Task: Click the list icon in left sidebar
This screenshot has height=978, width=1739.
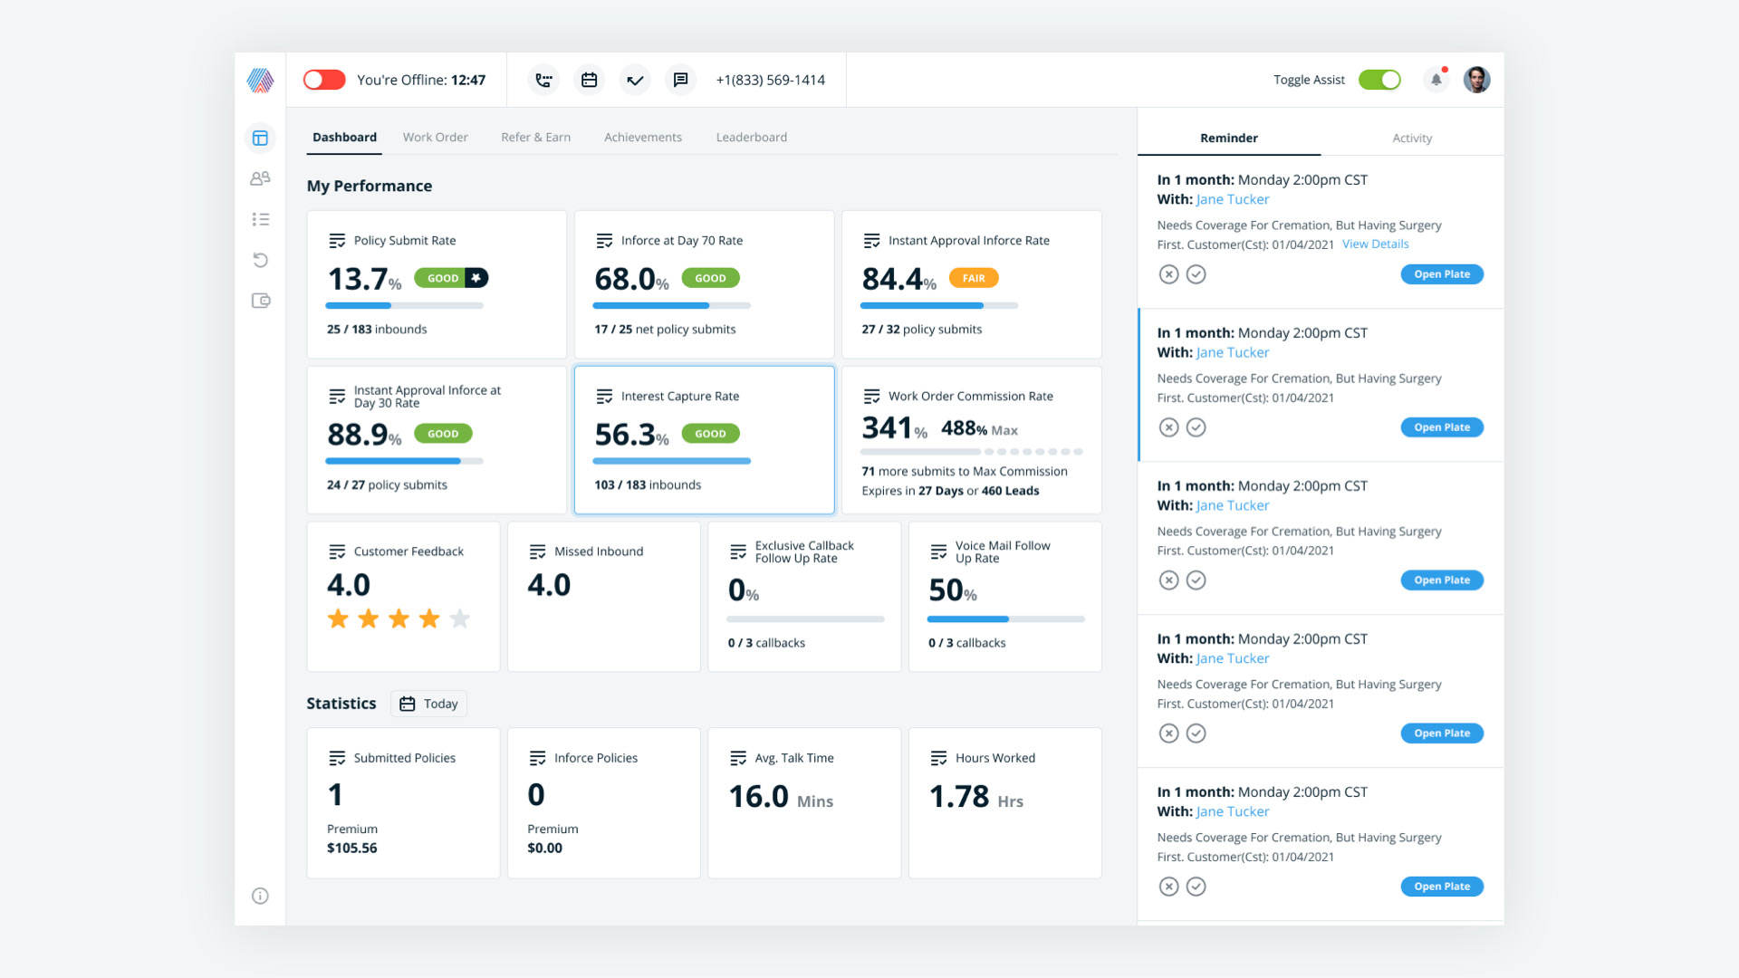Action: [260, 219]
